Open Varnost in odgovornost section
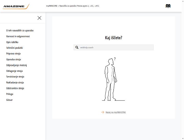Screen dimensions: 184x140 tap(18, 36)
